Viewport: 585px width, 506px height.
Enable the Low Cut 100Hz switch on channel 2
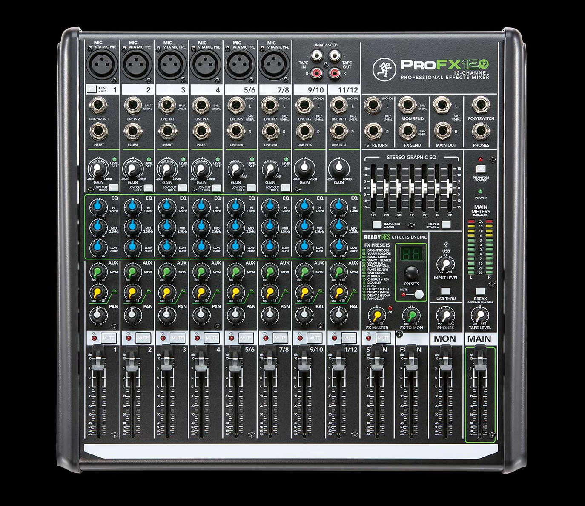tap(148, 188)
